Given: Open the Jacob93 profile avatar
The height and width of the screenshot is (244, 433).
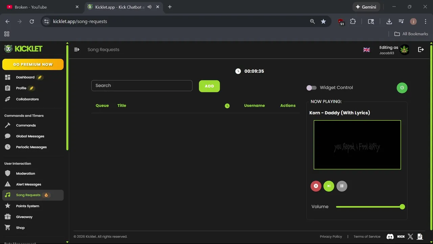Looking at the screenshot, I should click(404, 50).
